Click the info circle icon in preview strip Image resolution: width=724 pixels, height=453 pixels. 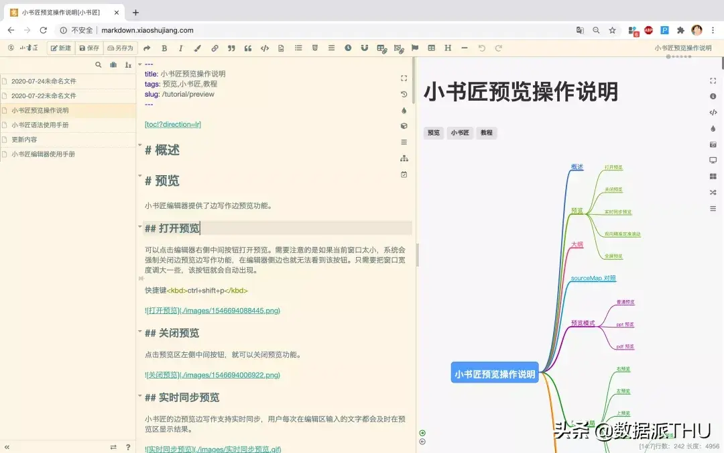713,96
